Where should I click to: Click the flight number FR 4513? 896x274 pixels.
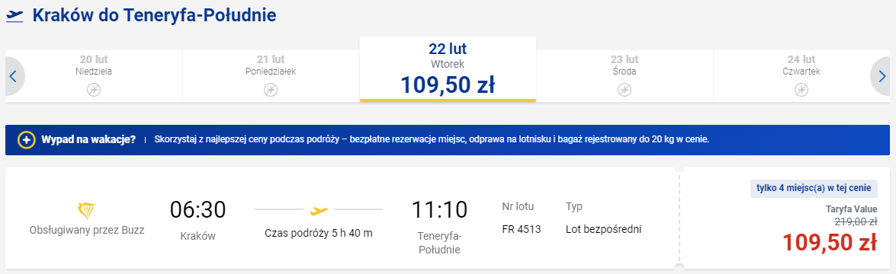coord(521,230)
